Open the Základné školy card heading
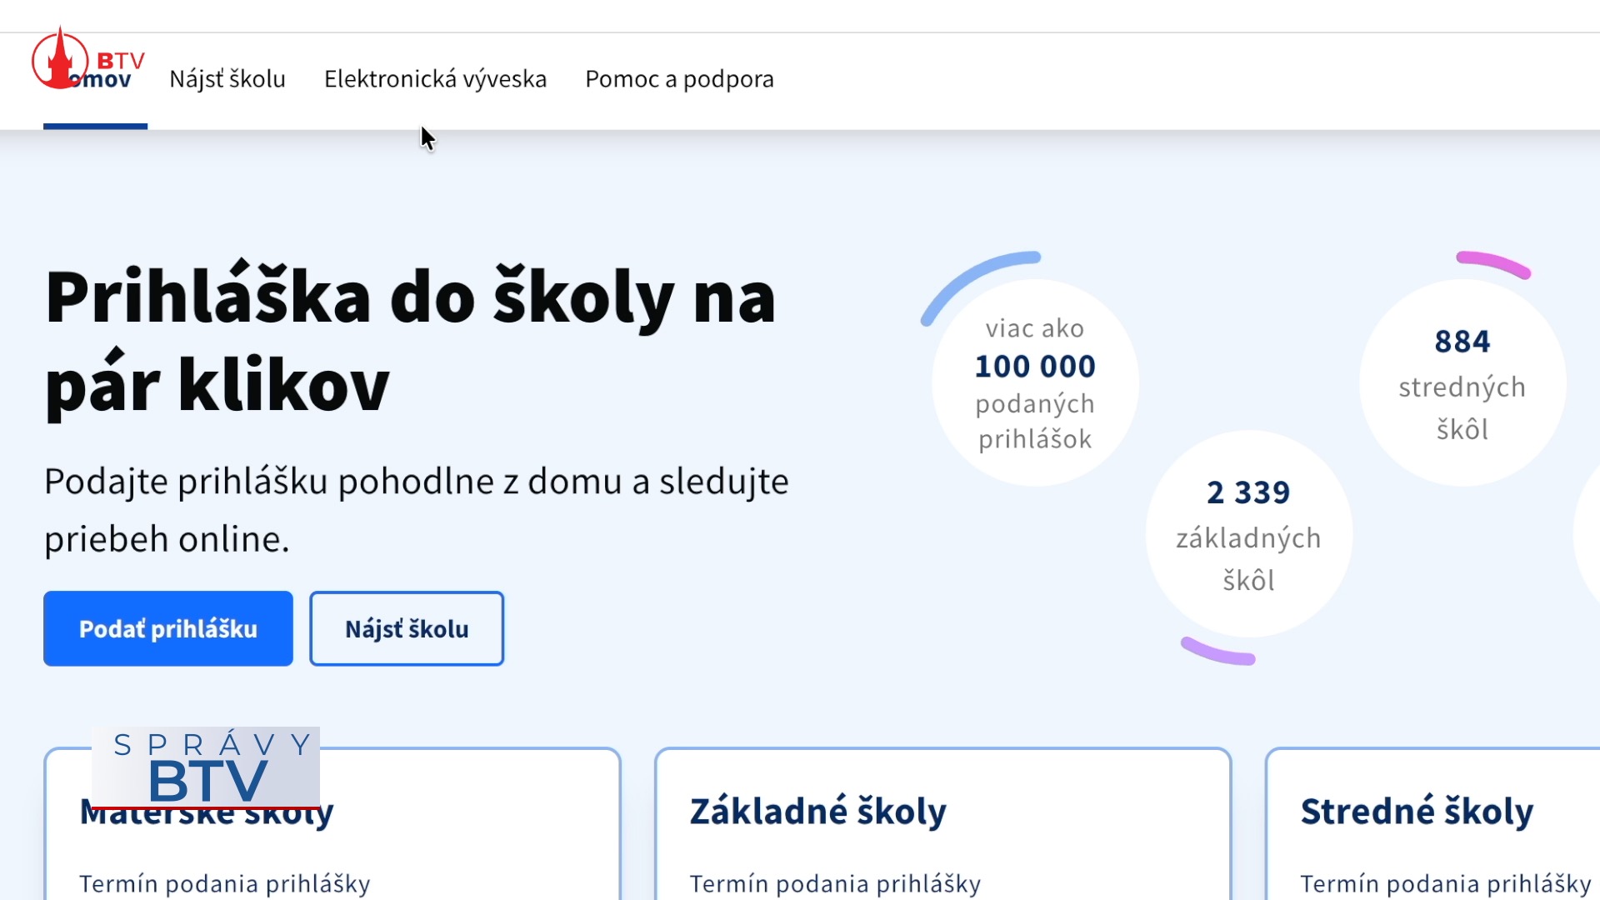Screen dimensions: 1600x900 click(817, 811)
